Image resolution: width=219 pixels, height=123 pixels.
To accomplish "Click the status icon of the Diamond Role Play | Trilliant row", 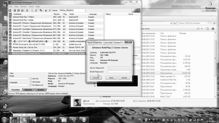I will pyautogui.click(x=10, y=17).
